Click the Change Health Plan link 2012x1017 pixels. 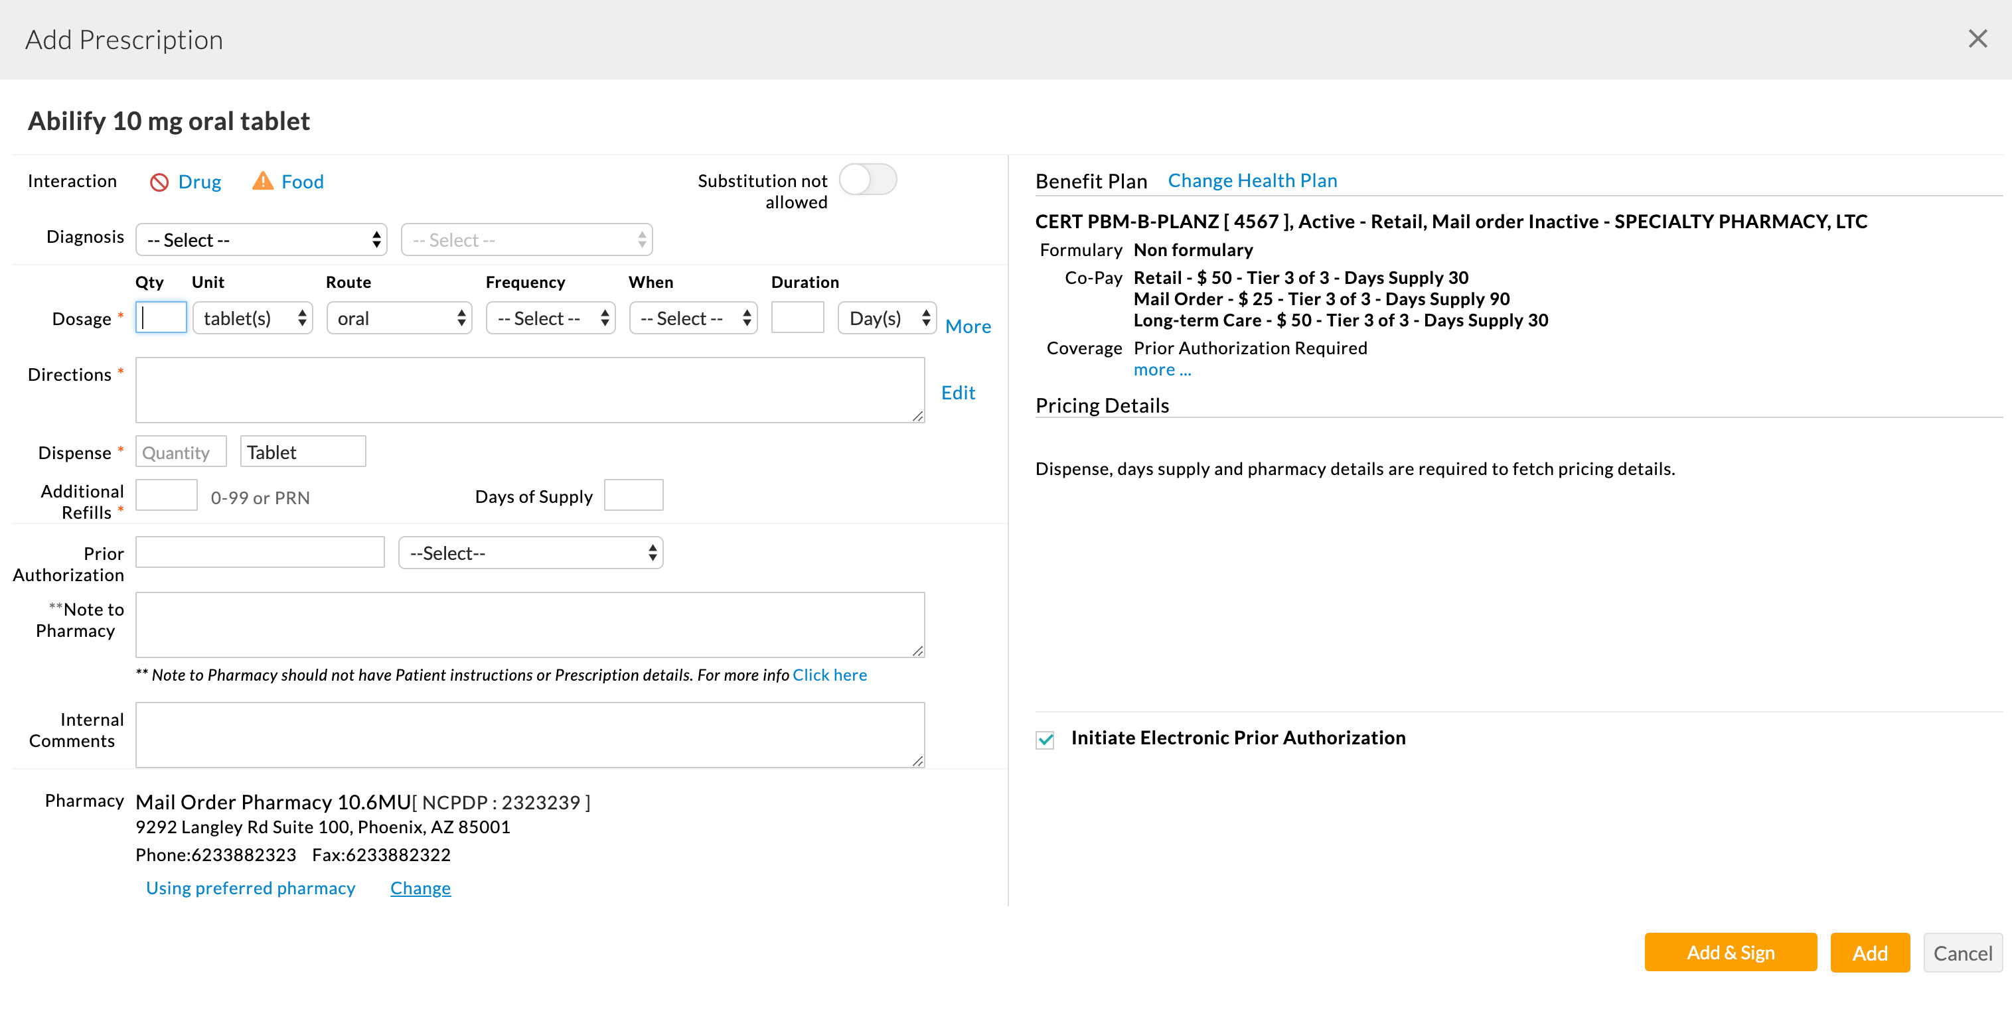pos(1252,180)
